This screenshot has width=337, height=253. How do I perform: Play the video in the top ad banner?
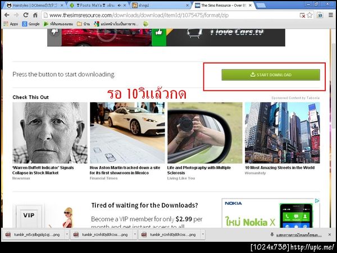click(107, 33)
